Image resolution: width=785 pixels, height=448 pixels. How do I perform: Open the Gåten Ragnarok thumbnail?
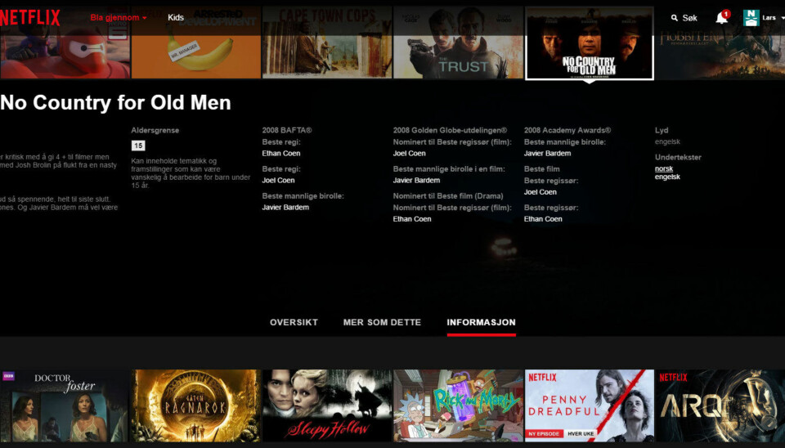click(x=195, y=405)
